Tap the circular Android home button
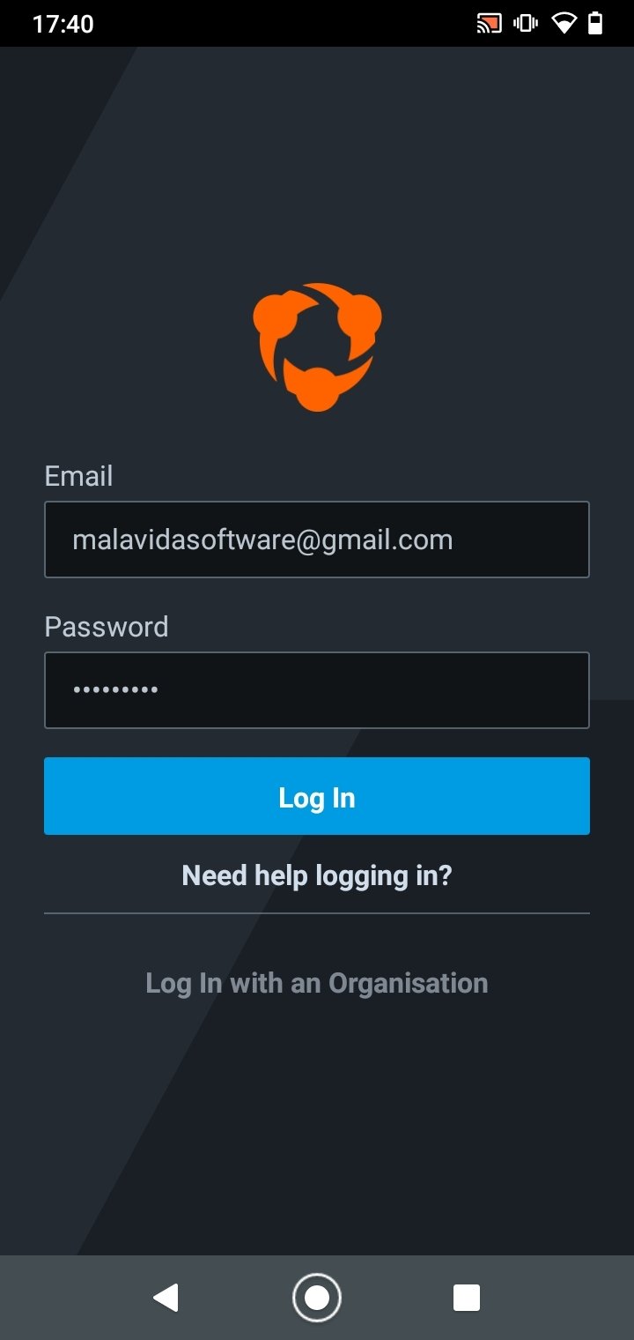634x1340 pixels. click(x=317, y=1298)
